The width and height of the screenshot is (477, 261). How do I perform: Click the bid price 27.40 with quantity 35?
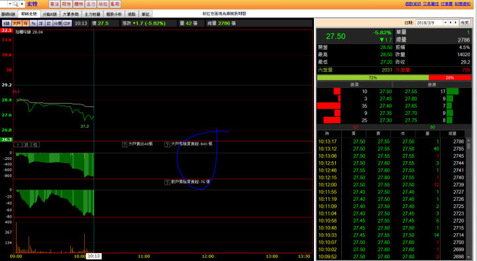click(386, 106)
